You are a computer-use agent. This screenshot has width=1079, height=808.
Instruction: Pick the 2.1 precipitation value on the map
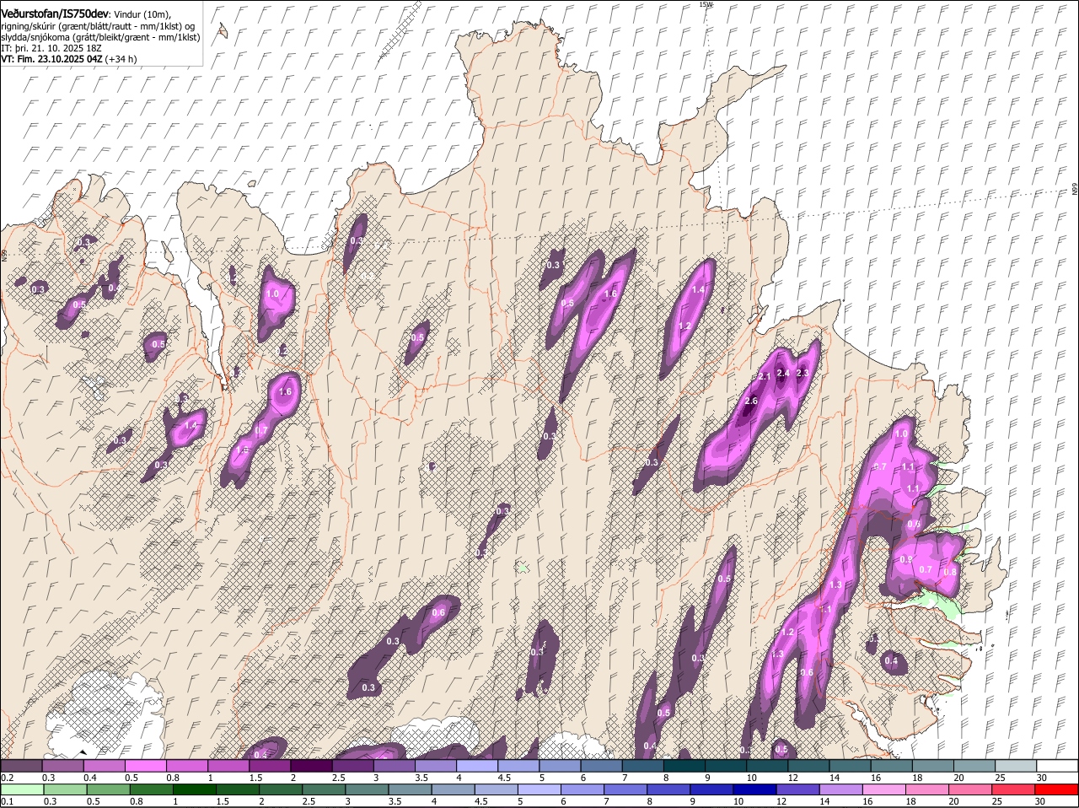click(765, 376)
